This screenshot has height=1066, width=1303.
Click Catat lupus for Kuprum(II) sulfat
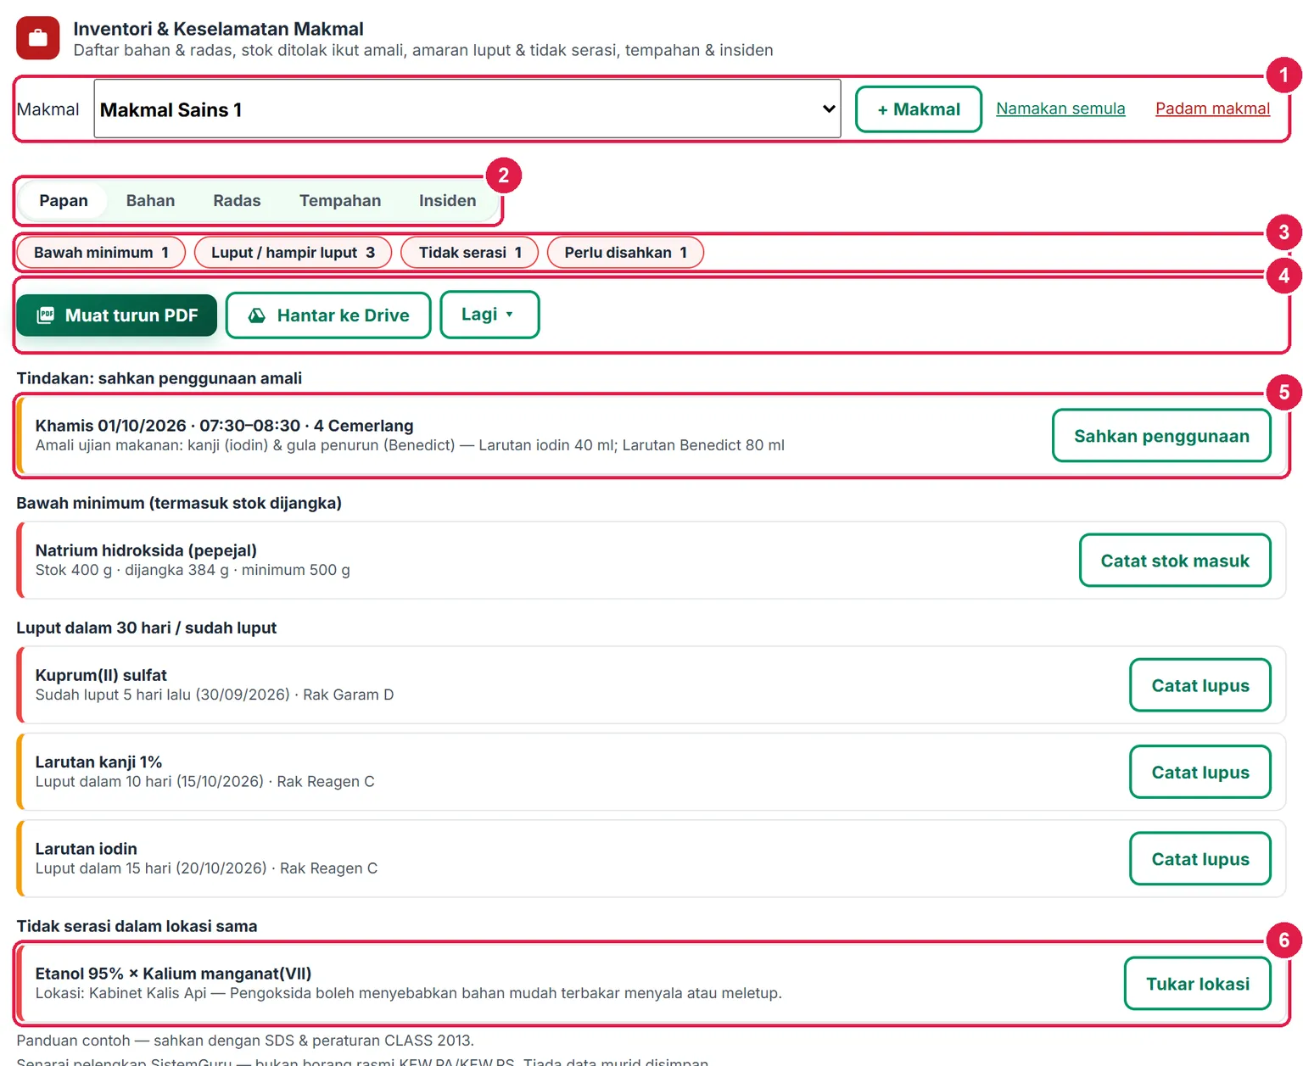1200,685
